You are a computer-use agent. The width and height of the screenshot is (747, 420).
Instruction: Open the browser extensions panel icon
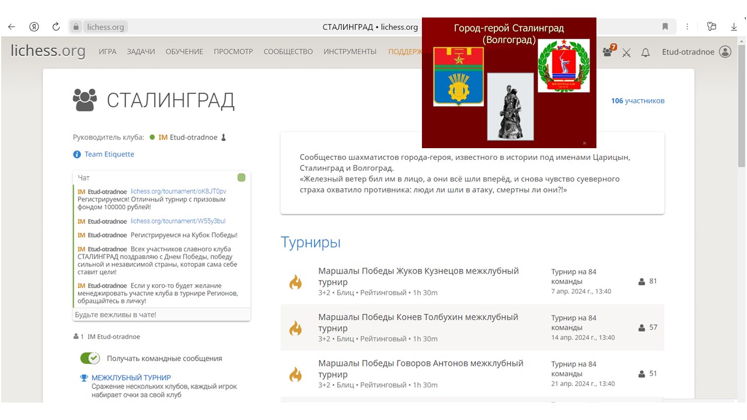point(711,27)
